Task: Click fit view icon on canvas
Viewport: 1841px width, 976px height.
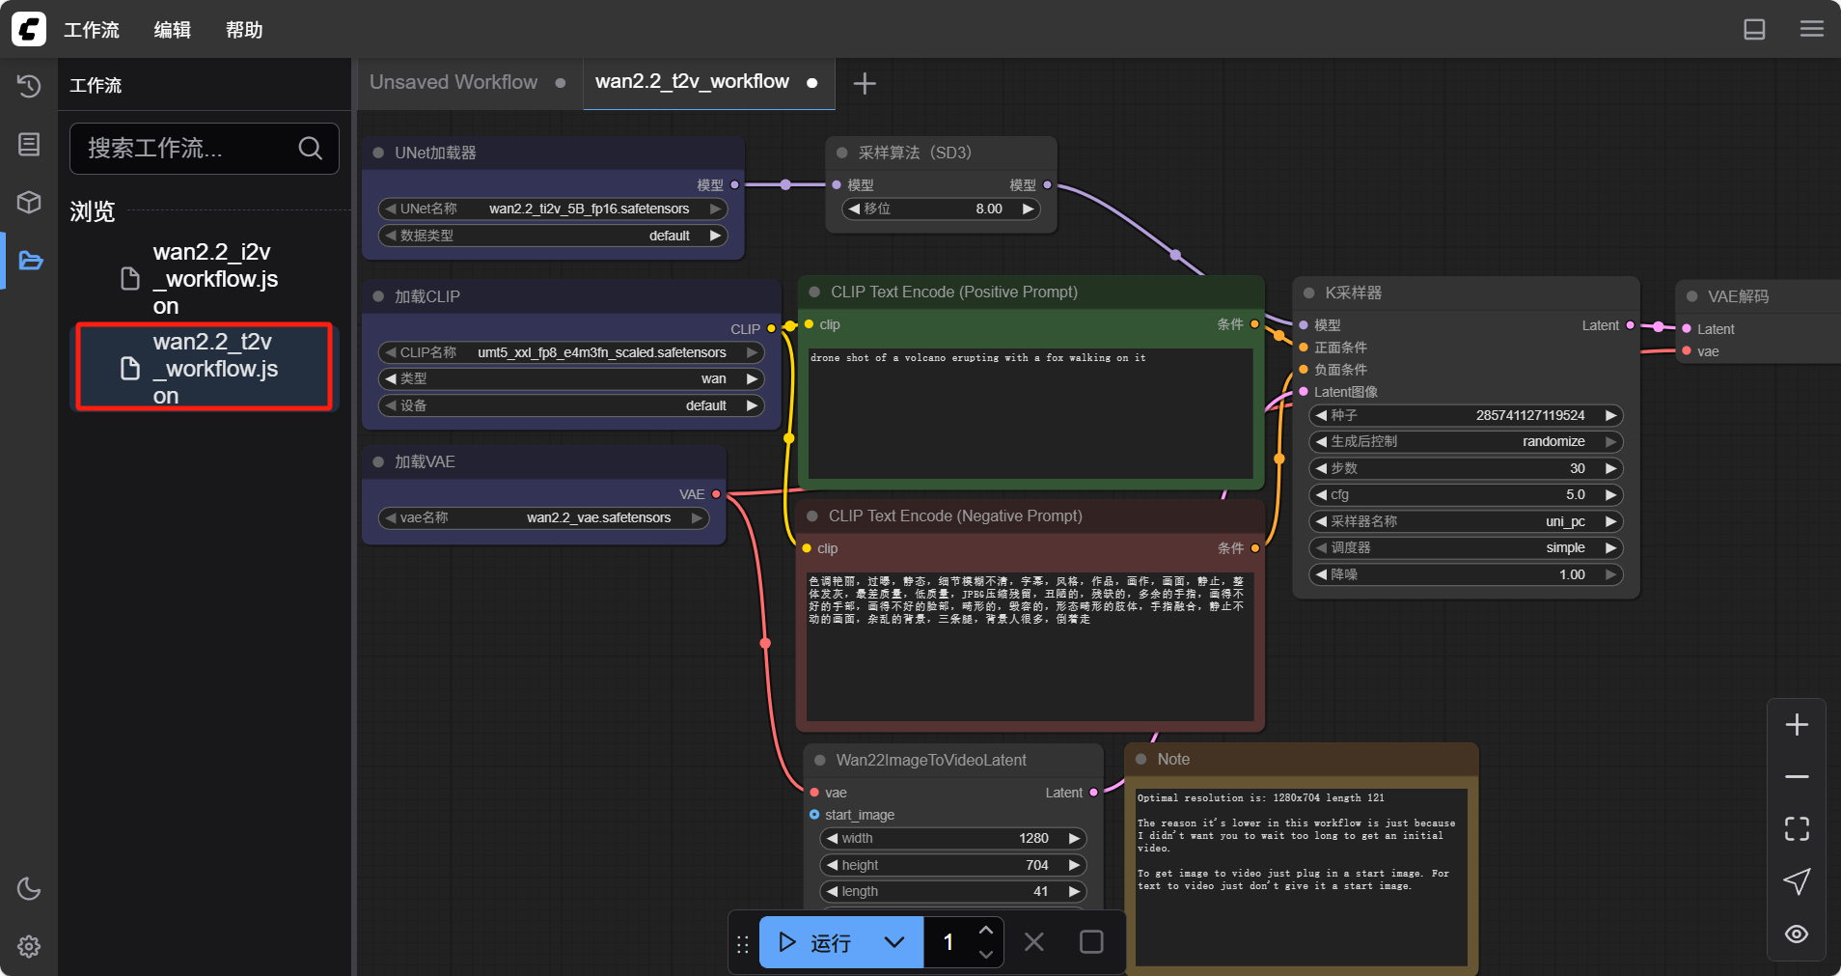Action: (1796, 828)
